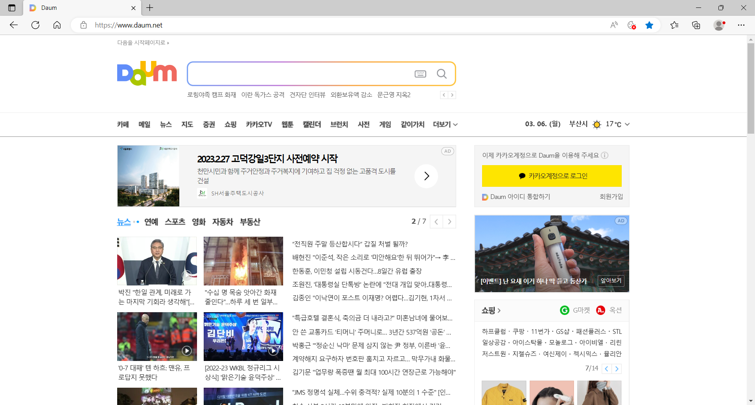Open a new tab with plus
This screenshot has width=755, height=405.
click(x=150, y=7)
